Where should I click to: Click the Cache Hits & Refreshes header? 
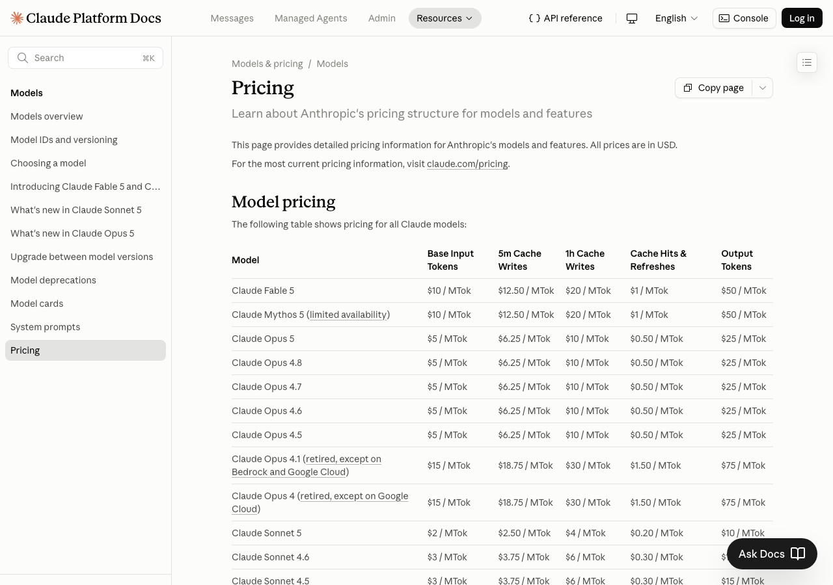[x=659, y=260]
